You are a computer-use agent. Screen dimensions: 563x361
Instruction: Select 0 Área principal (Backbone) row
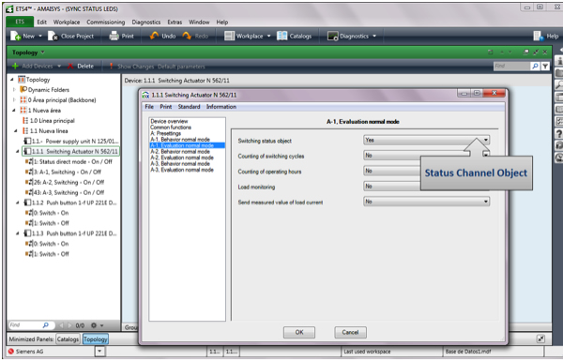62,99
